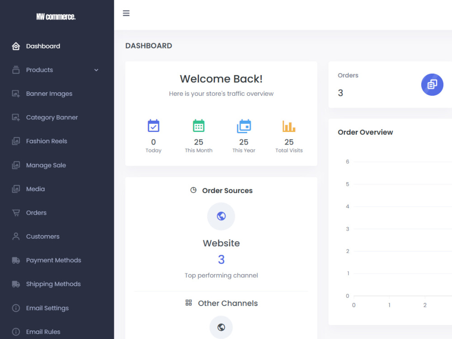Click the Order Sources pie icon
Screen dimensions: 452x339
tap(193, 190)
